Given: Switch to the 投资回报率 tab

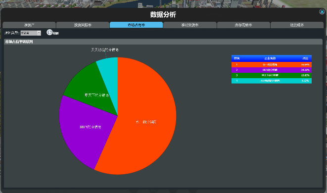Looking at the screenshot, I should pos(83,25).
